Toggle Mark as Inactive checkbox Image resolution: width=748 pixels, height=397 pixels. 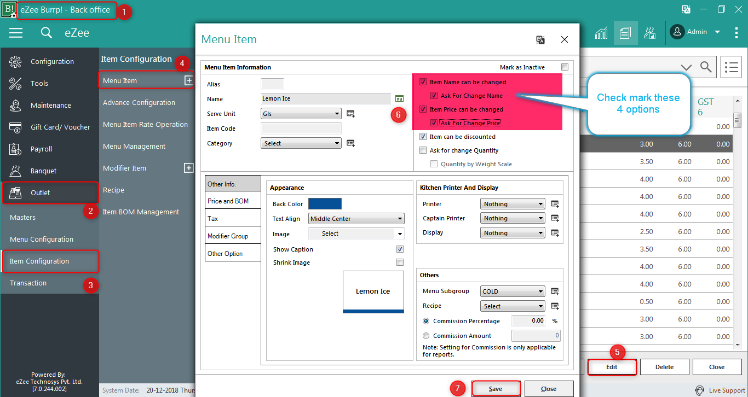565,67
